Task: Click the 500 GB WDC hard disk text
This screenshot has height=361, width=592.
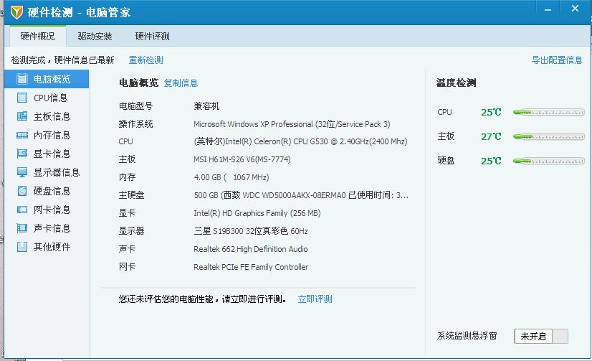Action: 301,195
